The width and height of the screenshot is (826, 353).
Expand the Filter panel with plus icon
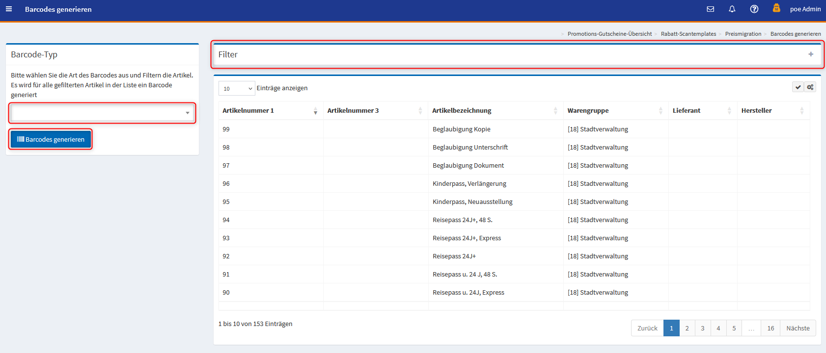click(811, 54)
